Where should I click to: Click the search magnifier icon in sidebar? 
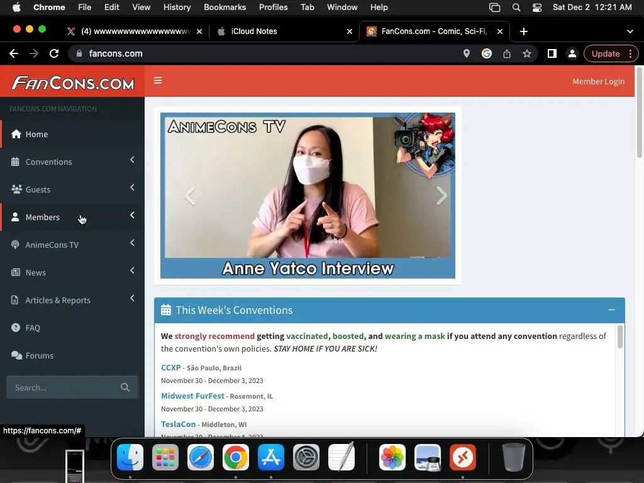(125, 387)
